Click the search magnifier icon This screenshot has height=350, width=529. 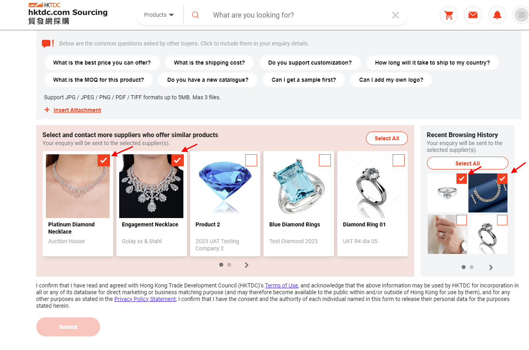point(195,15)
